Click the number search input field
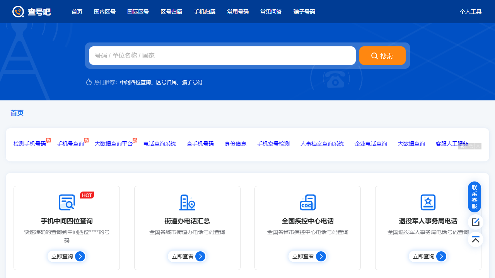Screen dimensions: 495x278 (222, 56)
